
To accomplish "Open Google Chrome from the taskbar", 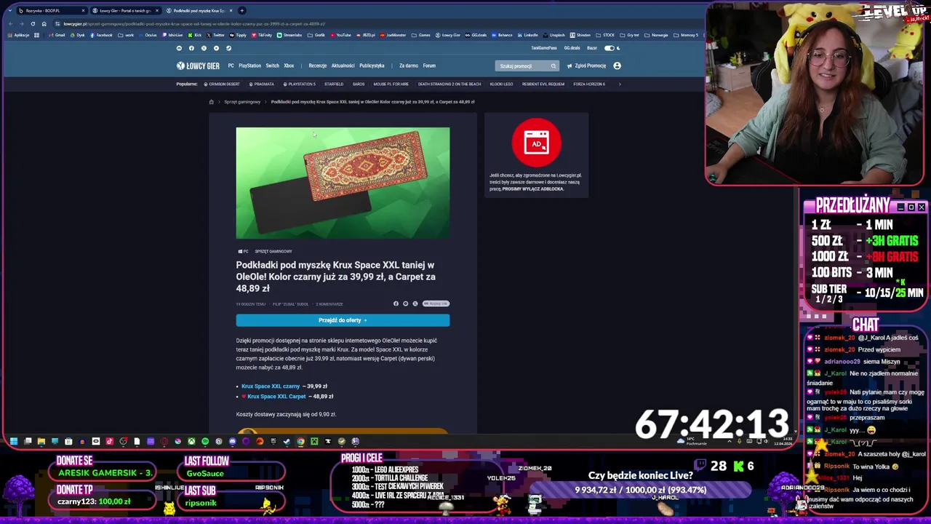I will coord(300,441).
